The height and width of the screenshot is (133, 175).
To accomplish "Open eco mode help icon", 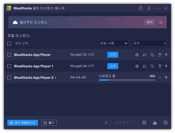I will [x=133, y=123].
